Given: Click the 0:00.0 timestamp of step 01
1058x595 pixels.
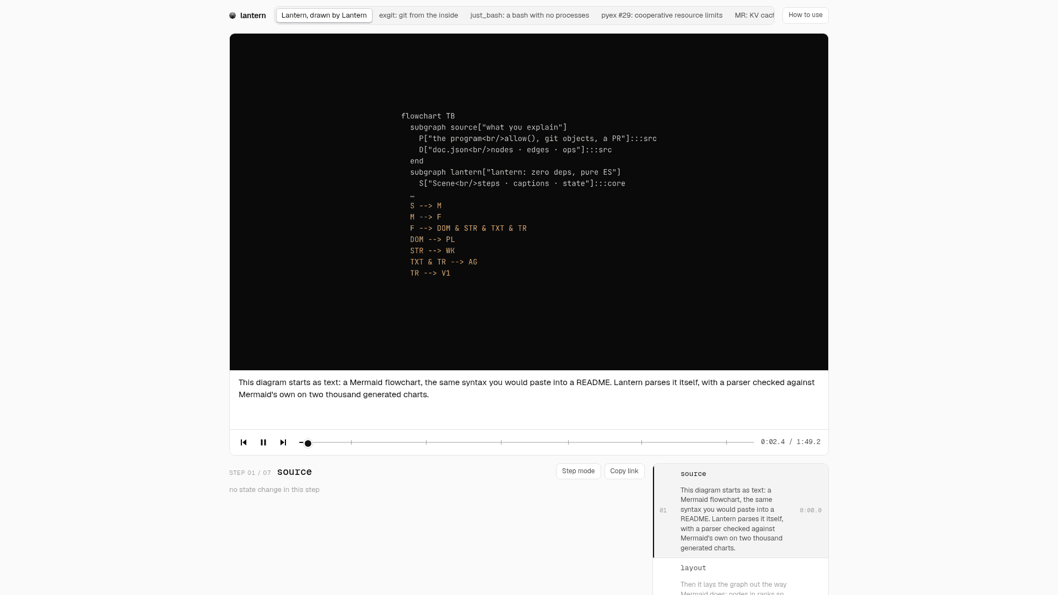Looking at the screenshot, I should coord(810,511).
